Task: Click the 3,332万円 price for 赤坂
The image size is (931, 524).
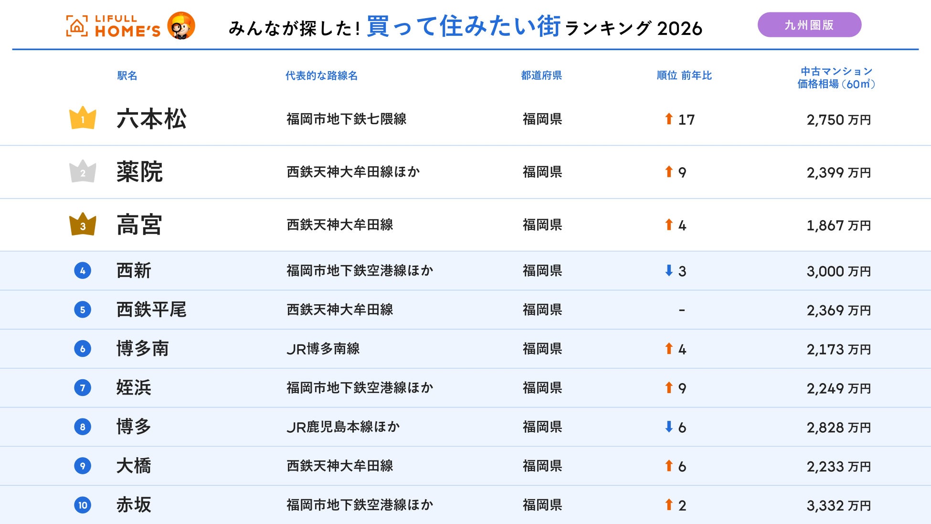Action: [x=839, y=505]
